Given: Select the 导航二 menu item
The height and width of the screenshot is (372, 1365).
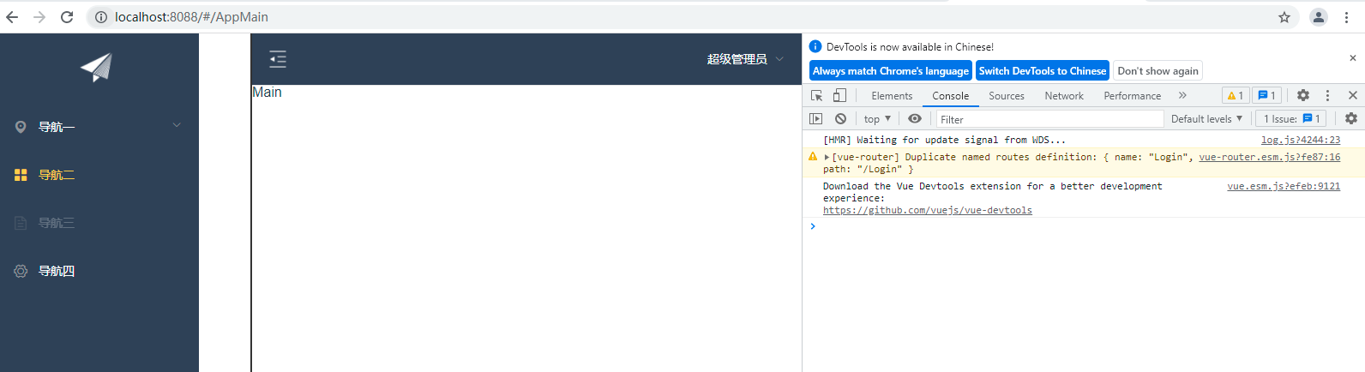Looking at the screenshot, I should (99, 175).
